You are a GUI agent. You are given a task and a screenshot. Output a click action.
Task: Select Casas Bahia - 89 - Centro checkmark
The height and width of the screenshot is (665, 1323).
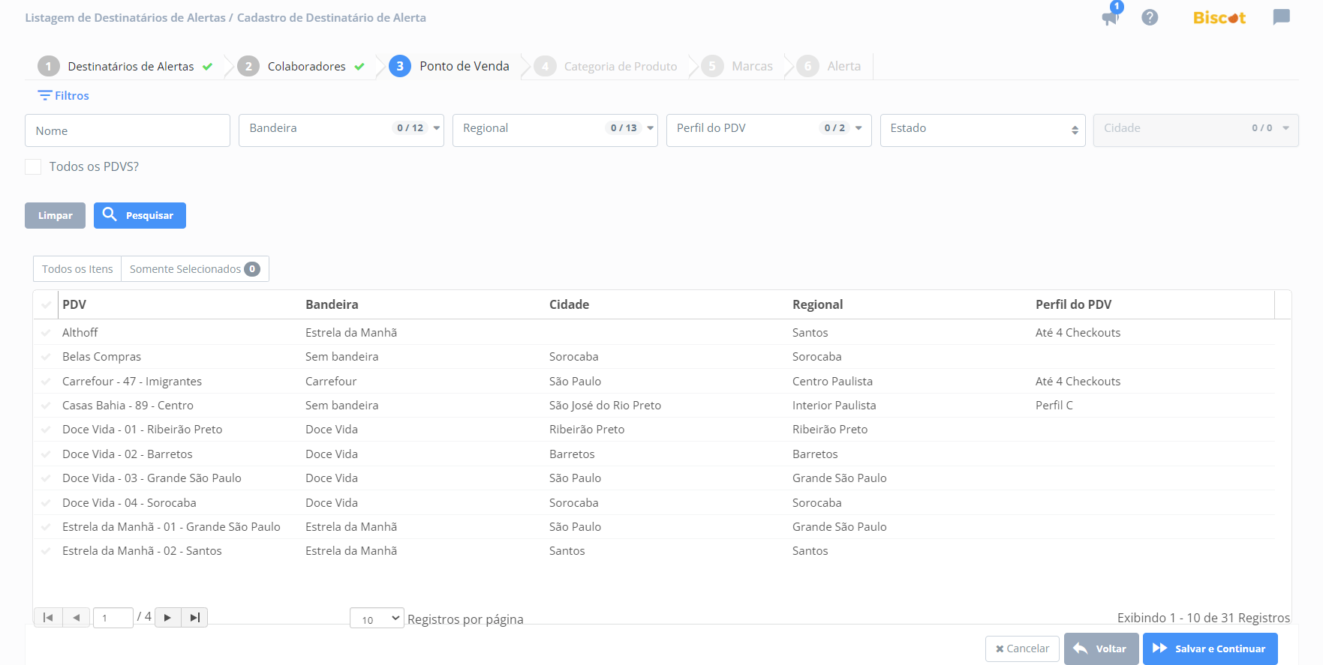[x=47, y=405]
